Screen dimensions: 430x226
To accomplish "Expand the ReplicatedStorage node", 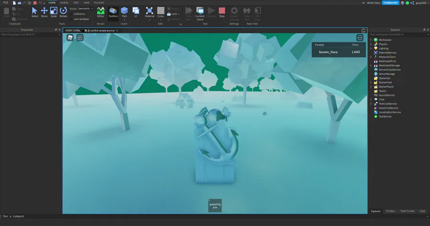I will point(371,65).
